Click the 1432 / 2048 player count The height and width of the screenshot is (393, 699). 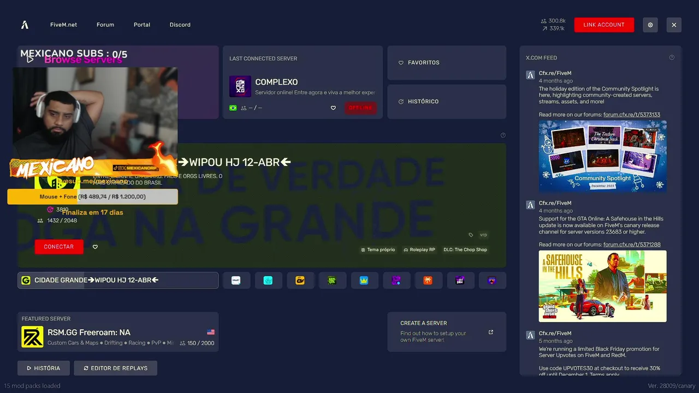pos(57,221)
